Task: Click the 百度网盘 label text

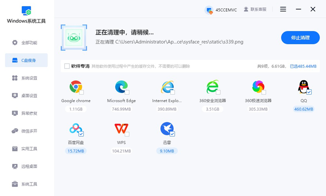Action: (x=76, y=143)
